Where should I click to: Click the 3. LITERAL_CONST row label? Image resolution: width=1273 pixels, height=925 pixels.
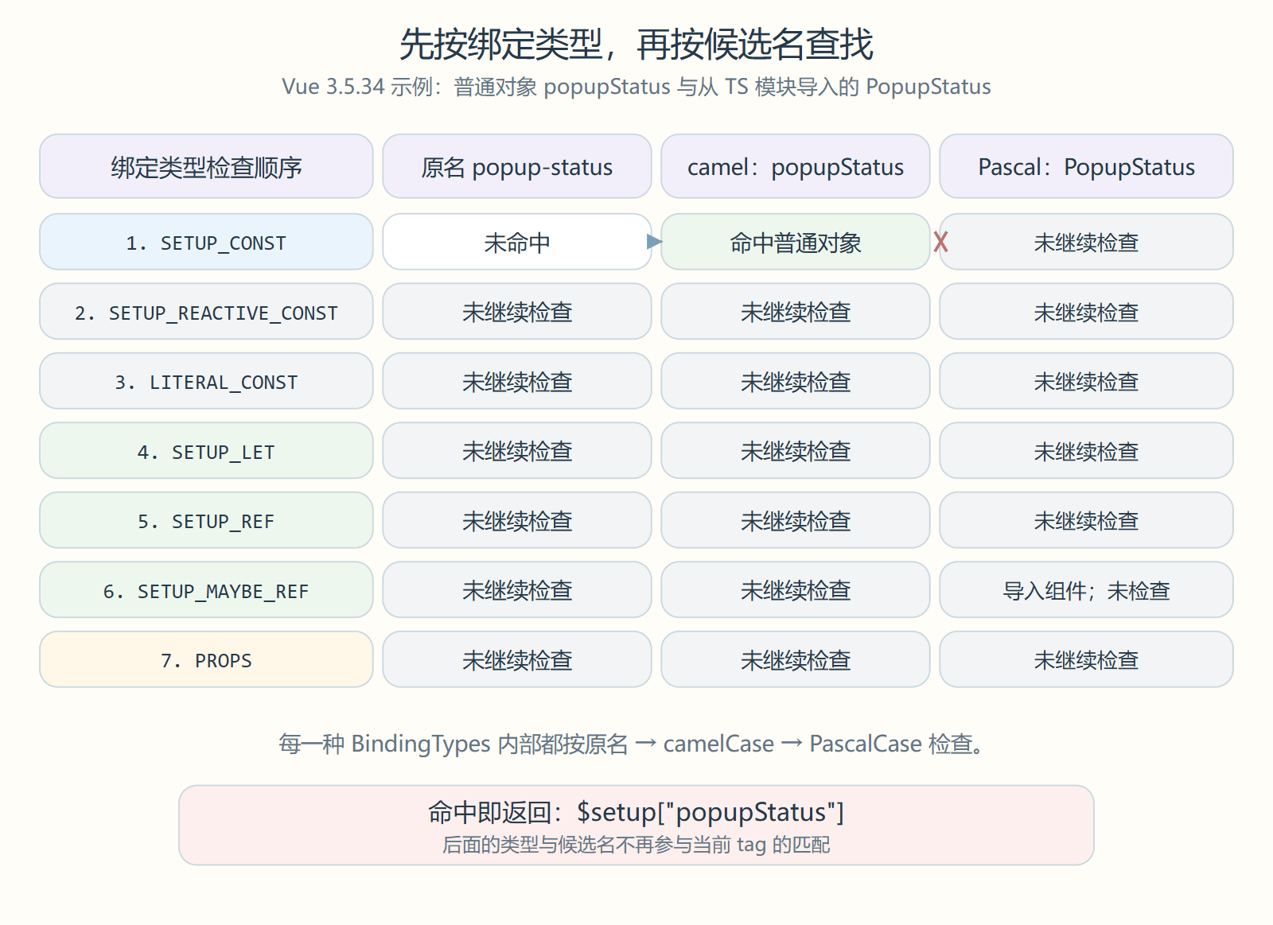206,381
